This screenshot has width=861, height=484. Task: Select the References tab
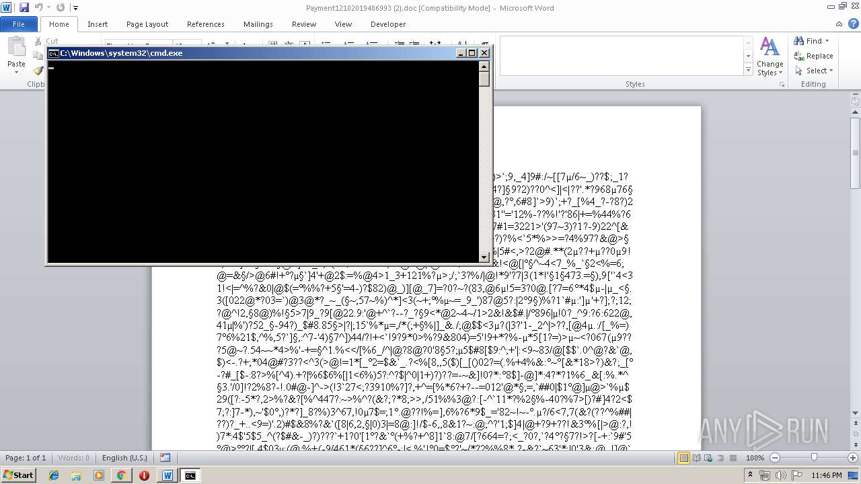click(x=206, y=24)
